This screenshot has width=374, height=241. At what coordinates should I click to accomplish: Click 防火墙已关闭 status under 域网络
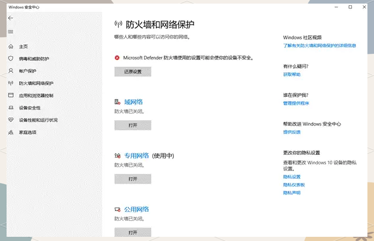[x=129, y=111]
